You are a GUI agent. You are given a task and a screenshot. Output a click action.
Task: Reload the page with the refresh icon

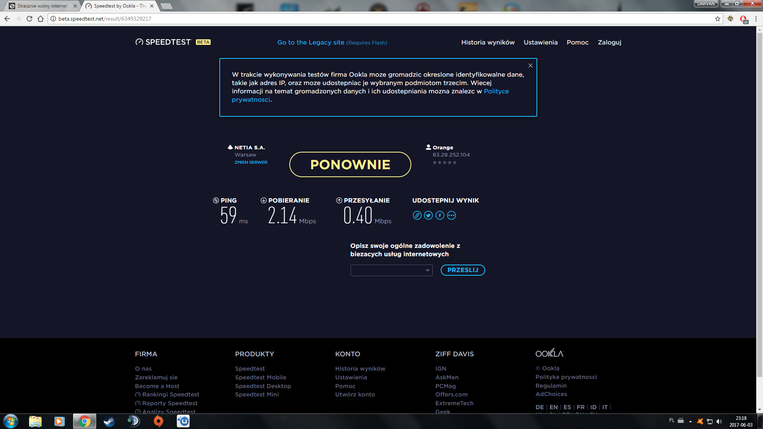coord(29,19)
